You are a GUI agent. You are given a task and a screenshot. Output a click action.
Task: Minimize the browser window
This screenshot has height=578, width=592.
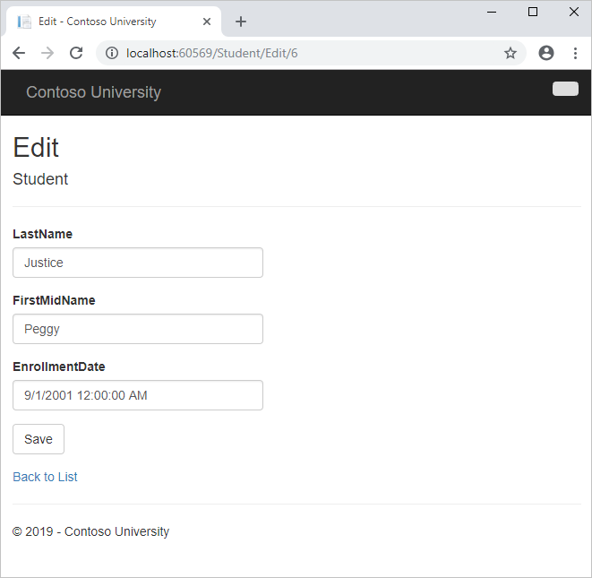click(492, 12)
